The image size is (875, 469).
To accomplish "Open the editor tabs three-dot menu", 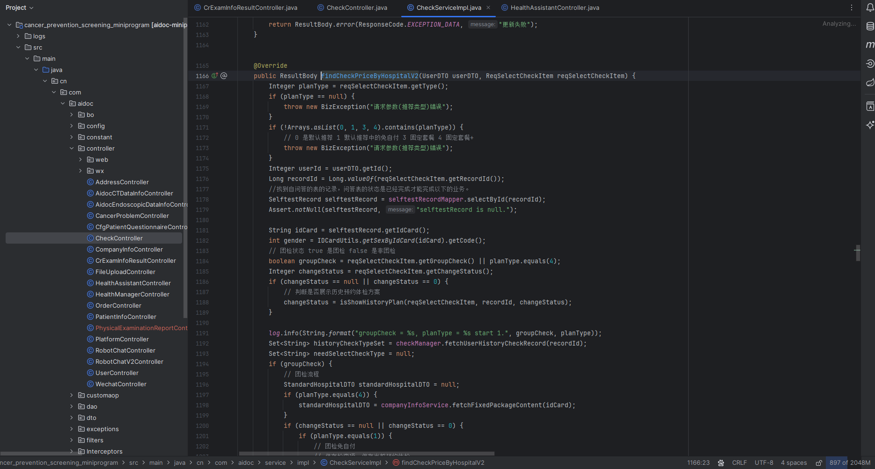I will 852,7.
